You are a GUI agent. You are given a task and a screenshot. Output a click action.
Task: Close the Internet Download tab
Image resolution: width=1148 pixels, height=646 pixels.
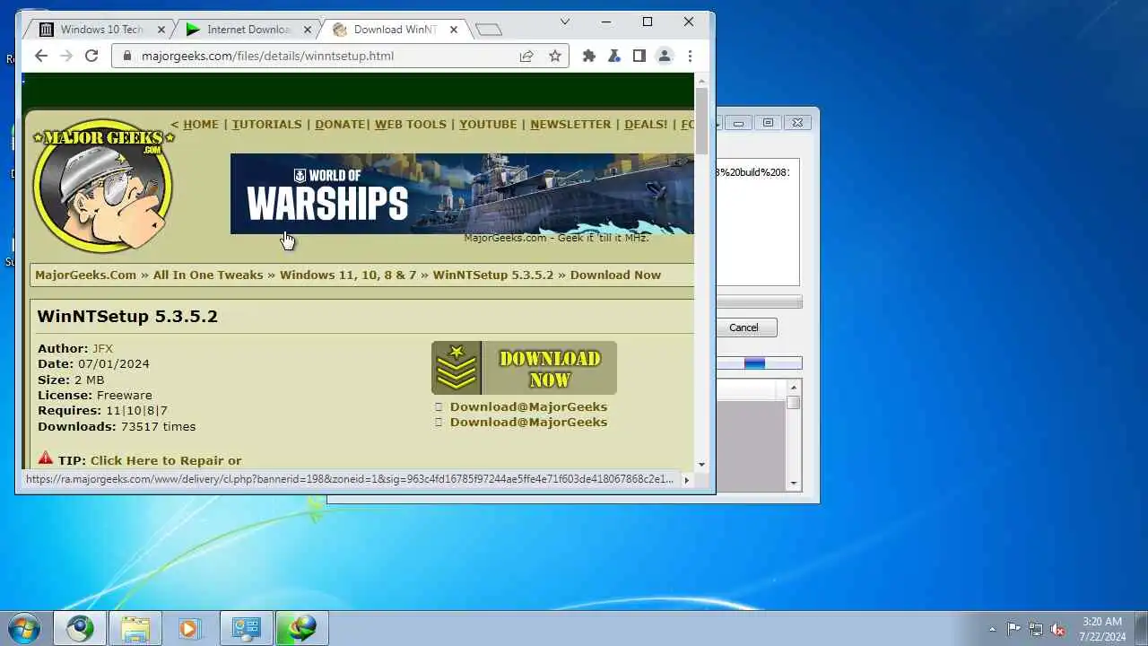[308, 30]
